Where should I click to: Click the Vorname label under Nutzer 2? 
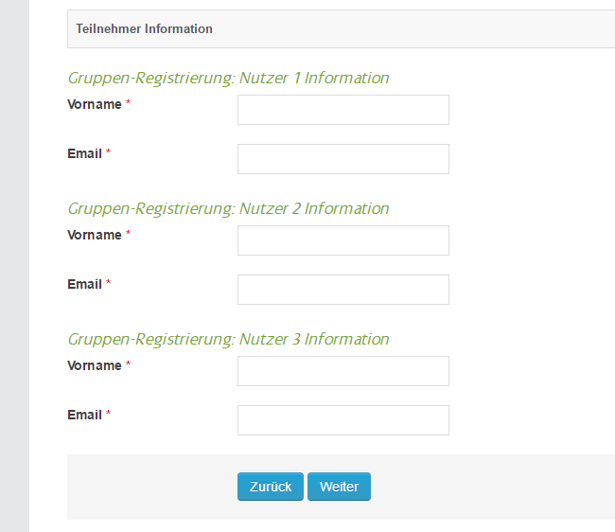(x=95, y=235)
